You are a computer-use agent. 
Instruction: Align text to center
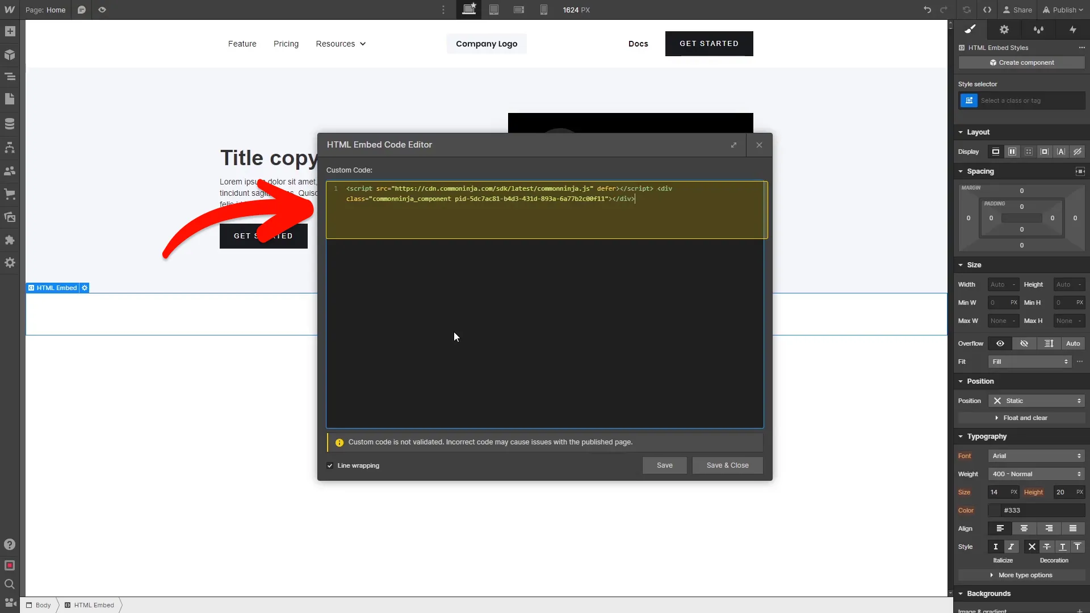coord(1024,528)
